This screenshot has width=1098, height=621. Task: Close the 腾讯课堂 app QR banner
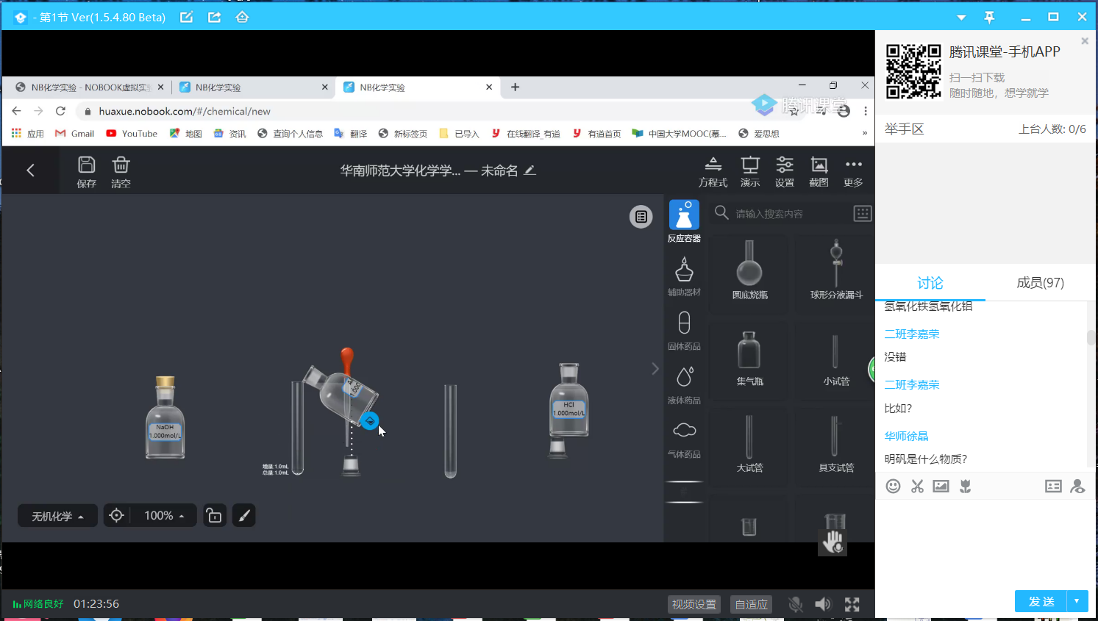coord(1085,41)
